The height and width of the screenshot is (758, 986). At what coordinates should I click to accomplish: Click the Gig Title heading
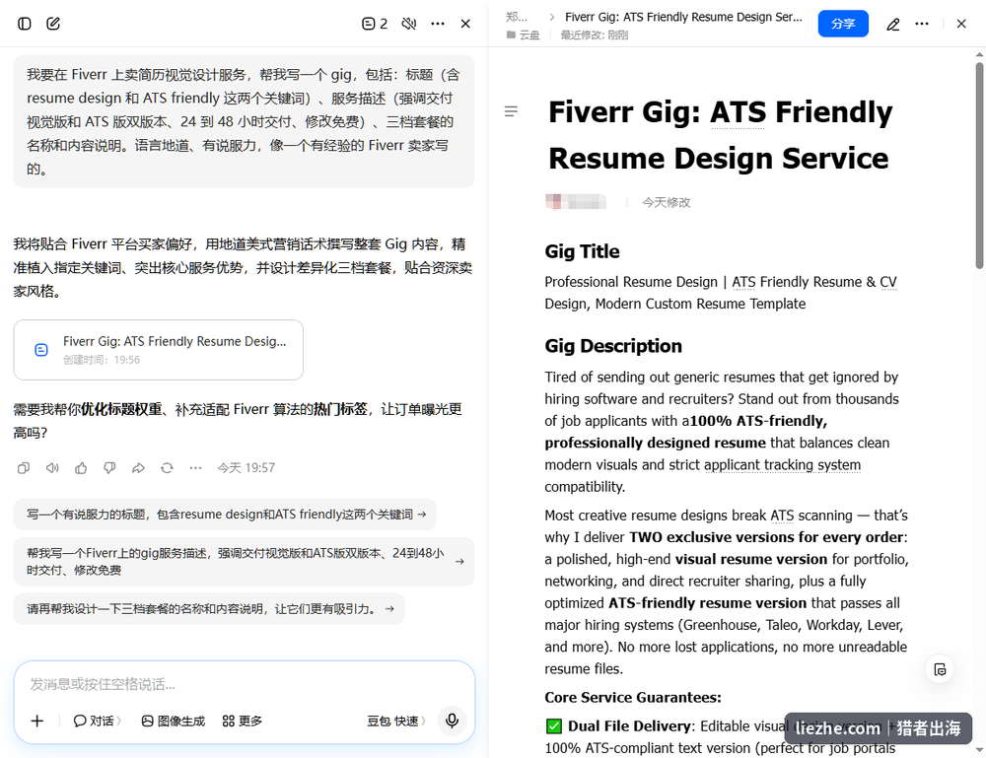(x=582, y=251)
